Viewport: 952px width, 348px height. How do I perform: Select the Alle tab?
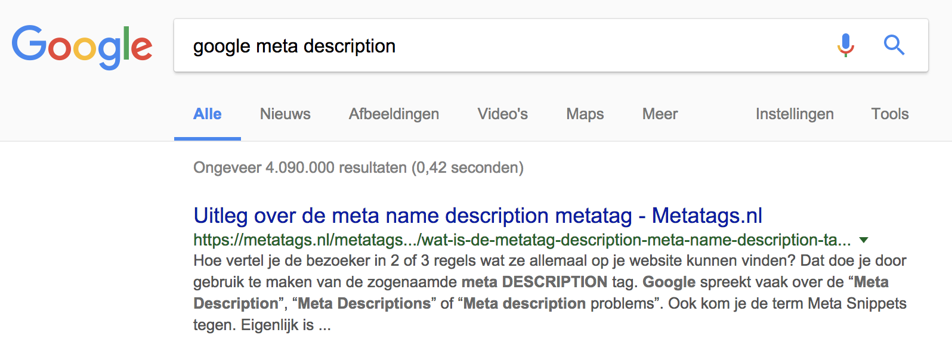pos(207,114)
